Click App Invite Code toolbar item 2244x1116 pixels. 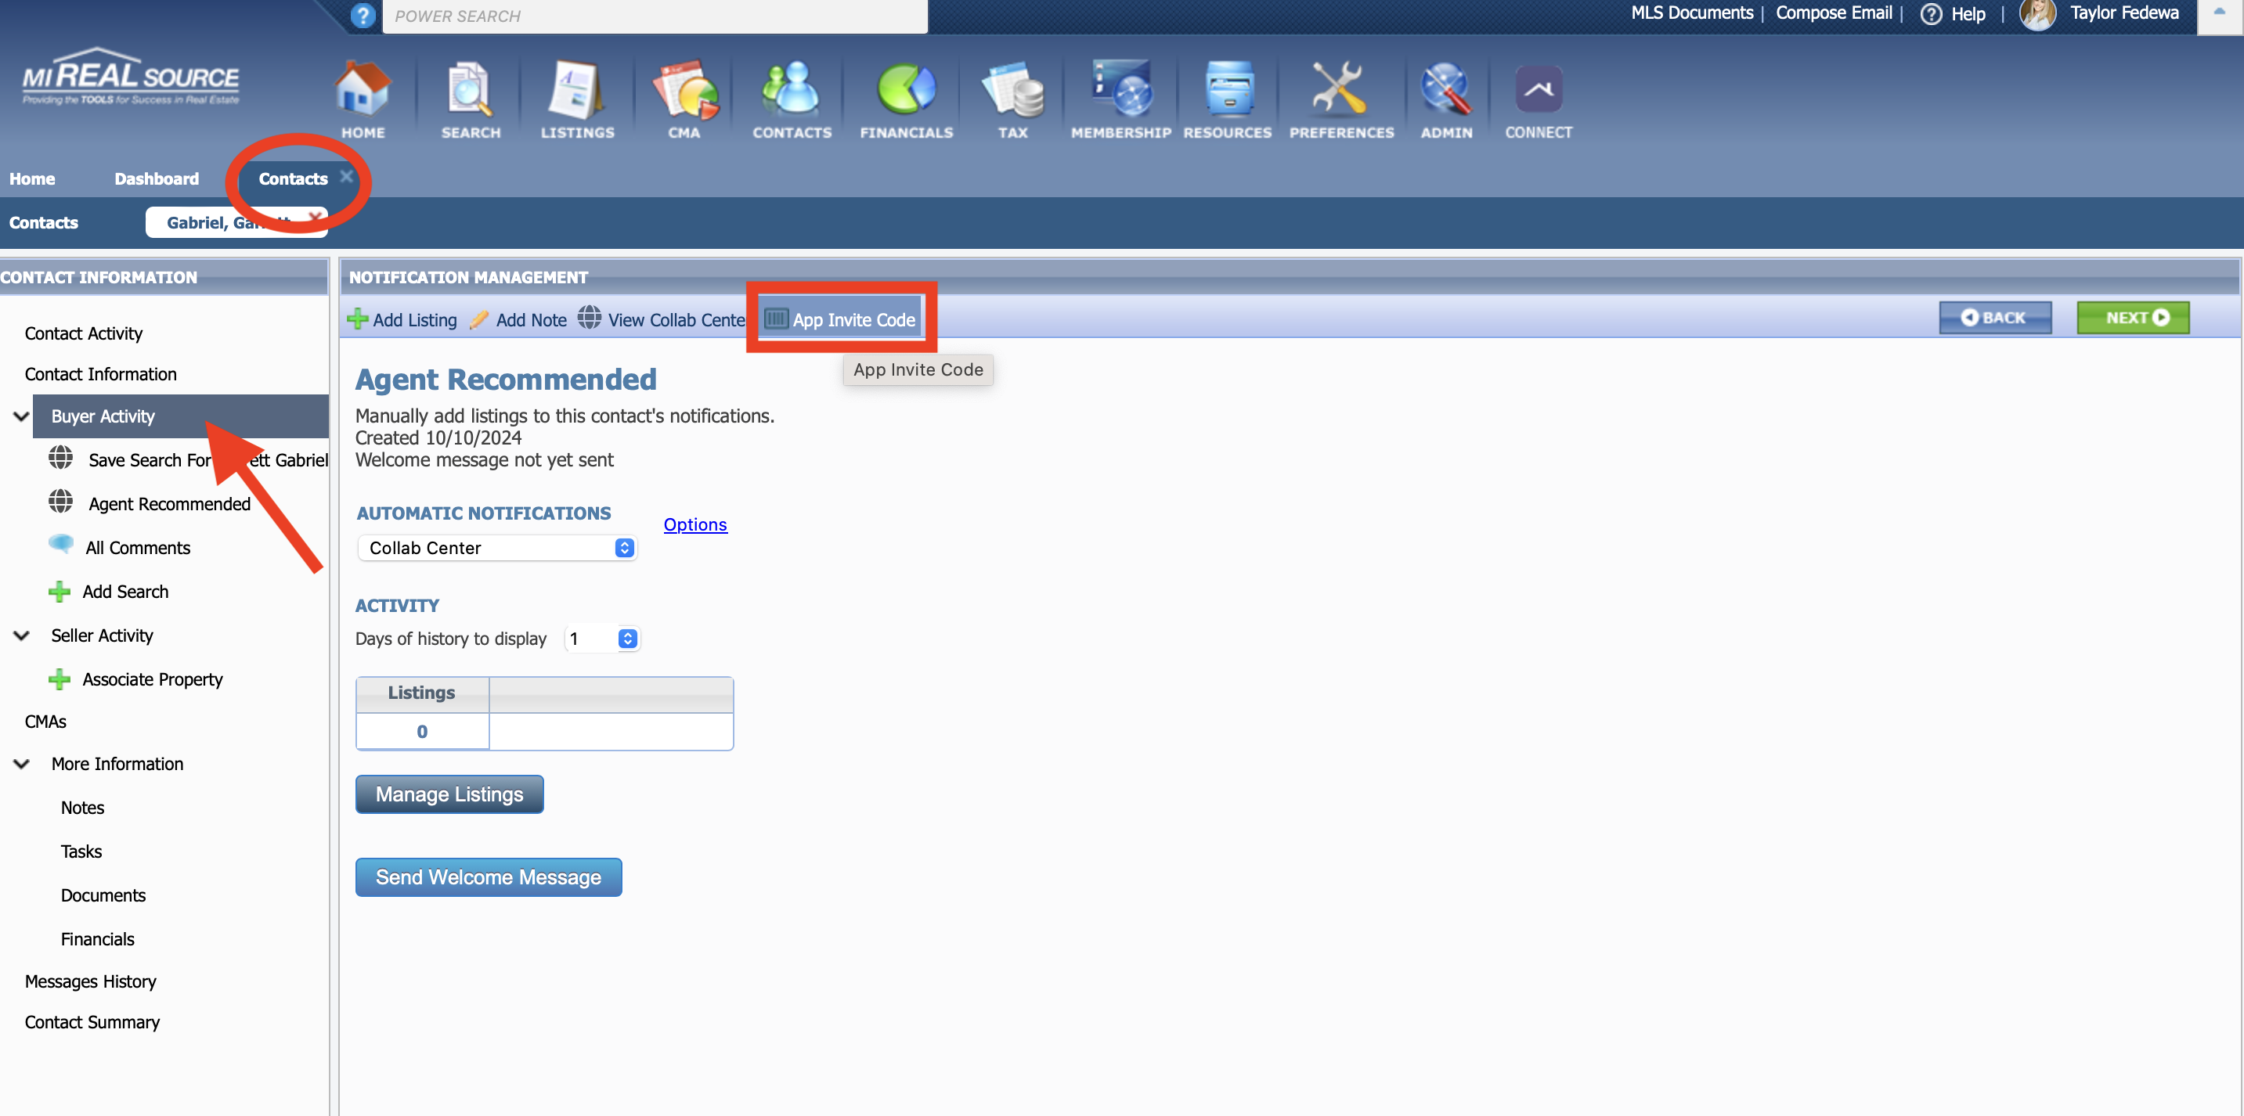pyautogui.click(x=842, y=319)
